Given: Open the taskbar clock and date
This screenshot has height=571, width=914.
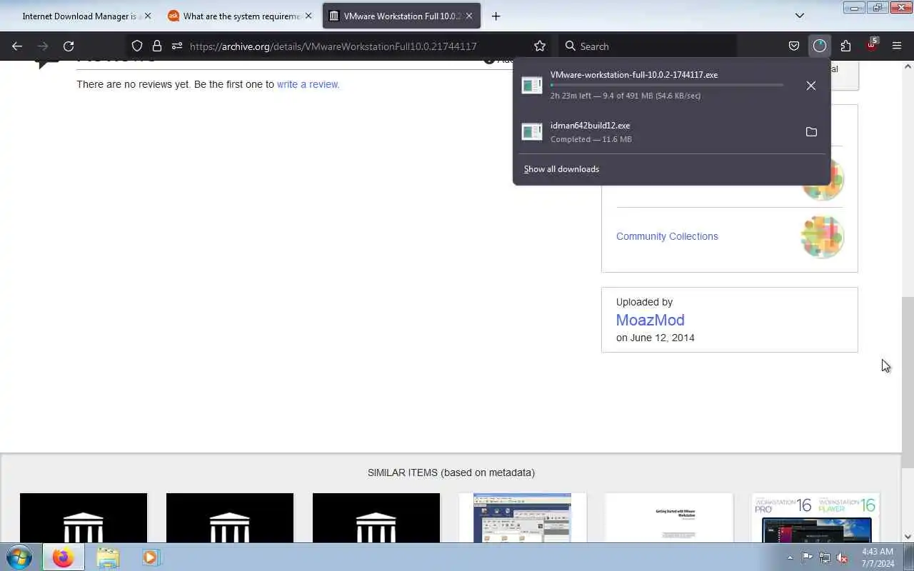Looking at the screenshot, I should click(x=878, y=557).
